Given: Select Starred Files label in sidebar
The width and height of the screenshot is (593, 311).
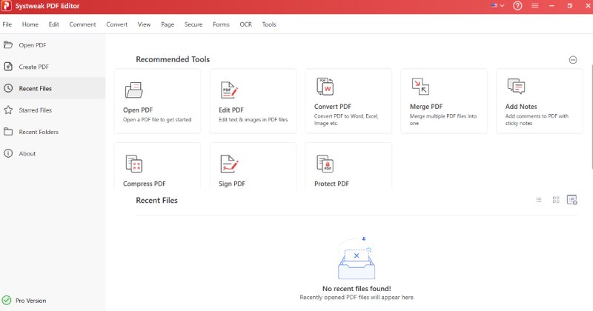Looking at the screenshot, I should (35, 110).
